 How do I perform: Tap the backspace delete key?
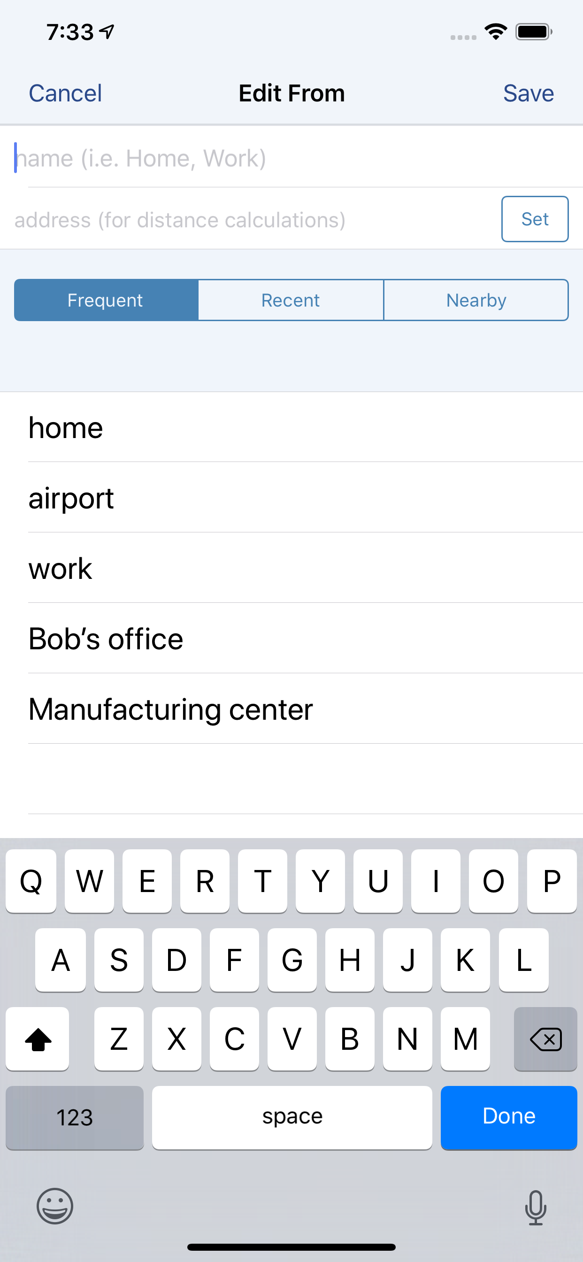(x=545, y=1039)
